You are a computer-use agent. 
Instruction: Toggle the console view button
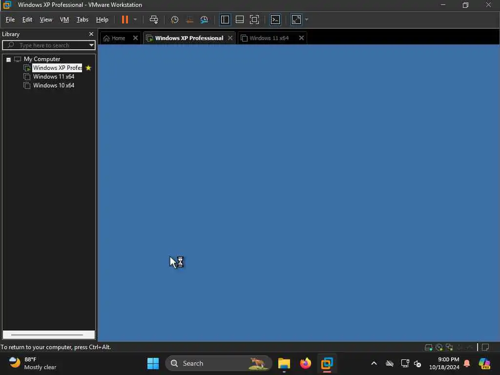(x=275, y=20)
